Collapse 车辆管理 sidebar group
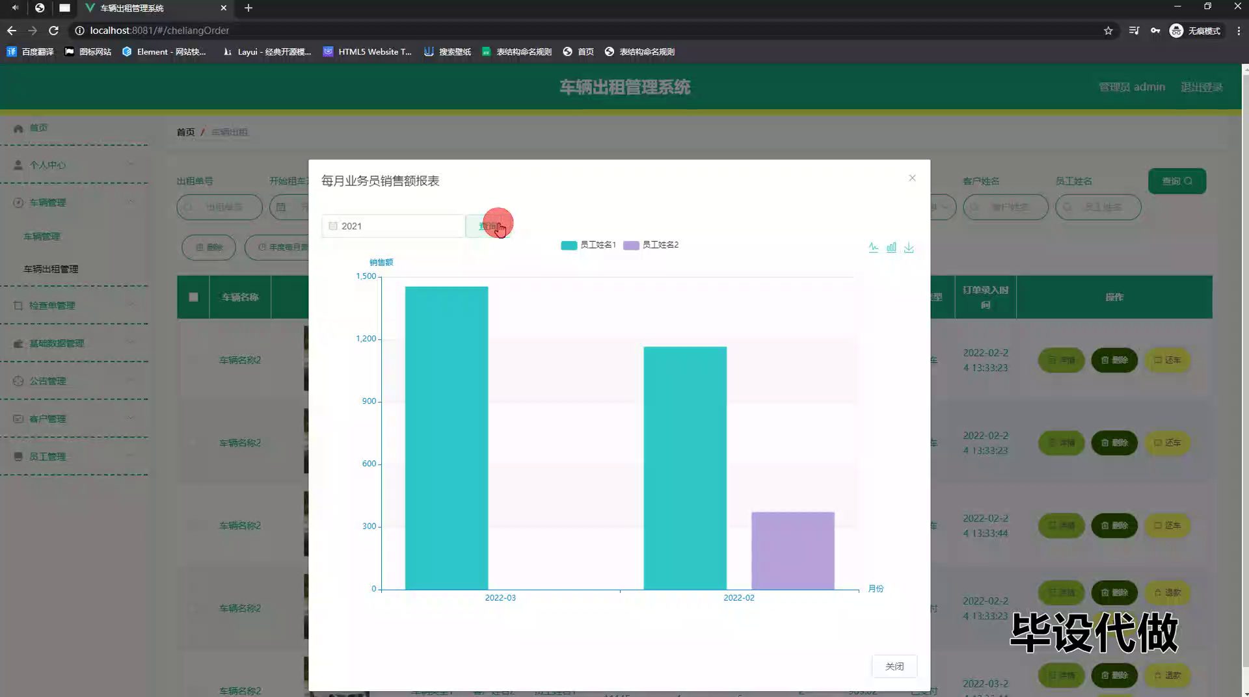 [x=74, y=202]
